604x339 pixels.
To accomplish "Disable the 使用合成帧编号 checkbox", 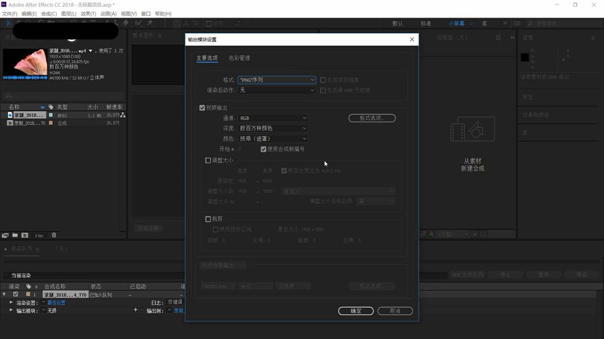I will pos(264,149).
